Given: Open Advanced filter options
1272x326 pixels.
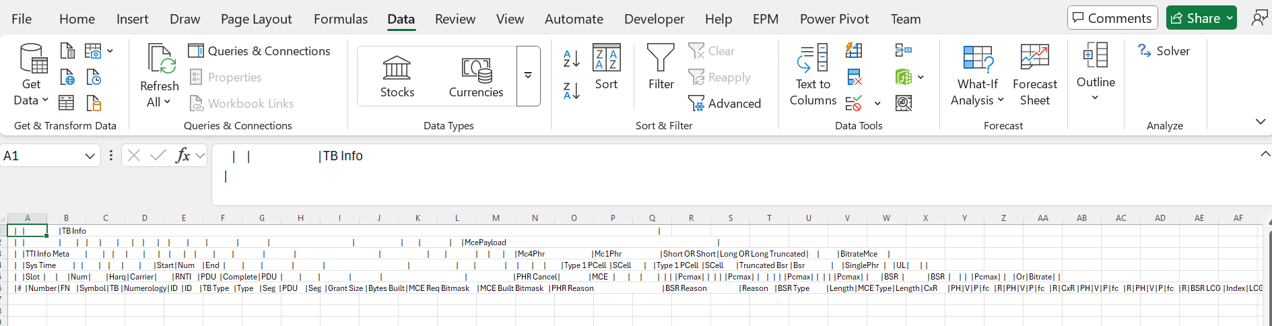Looking at the screenshot, I should coord(725,104).
